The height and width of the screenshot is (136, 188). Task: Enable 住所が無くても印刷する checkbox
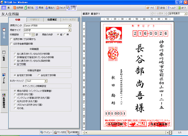pyautogui.click(x=11, y=39)
